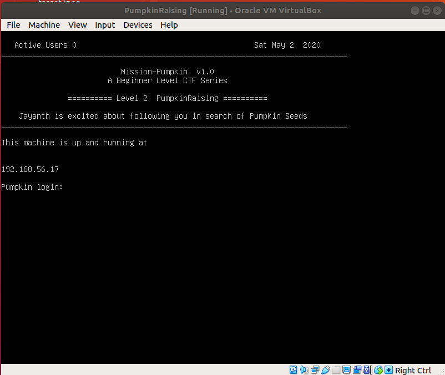Click the USB devices status icon
This screenshot has width=445, height=375.
(326, 370)
